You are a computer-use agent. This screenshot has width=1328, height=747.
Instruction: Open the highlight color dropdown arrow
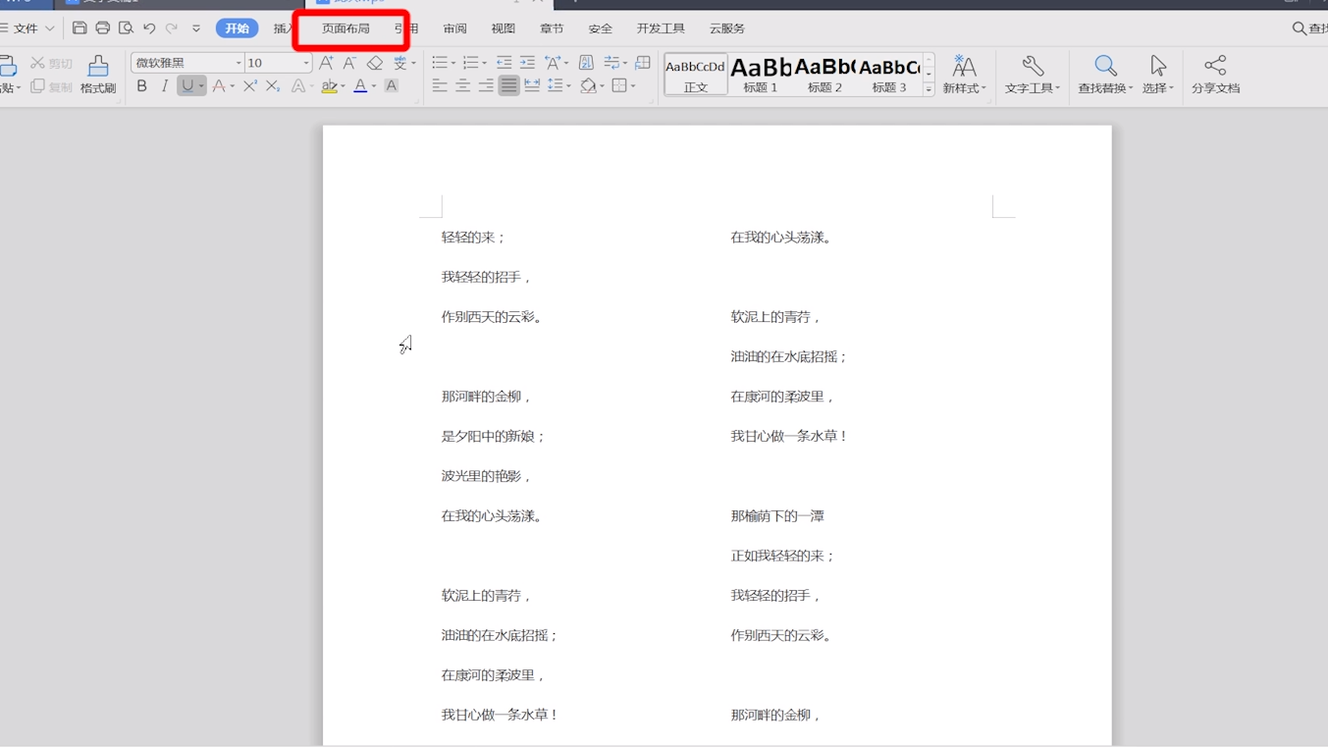click(x=345, y=86)
